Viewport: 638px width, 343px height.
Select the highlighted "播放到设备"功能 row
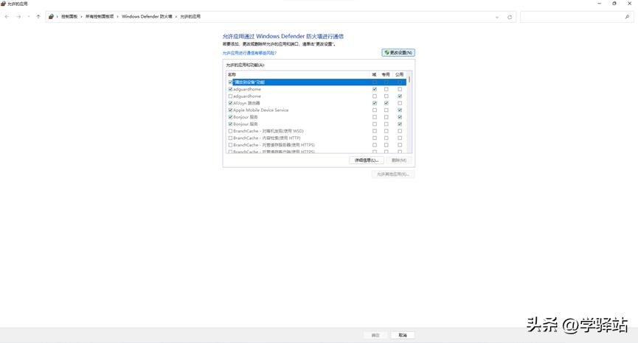[x=316, y=82]
